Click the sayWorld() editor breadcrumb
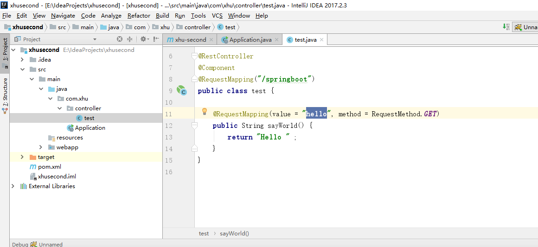The image size is (538, 247). click(x=234, y=233)
